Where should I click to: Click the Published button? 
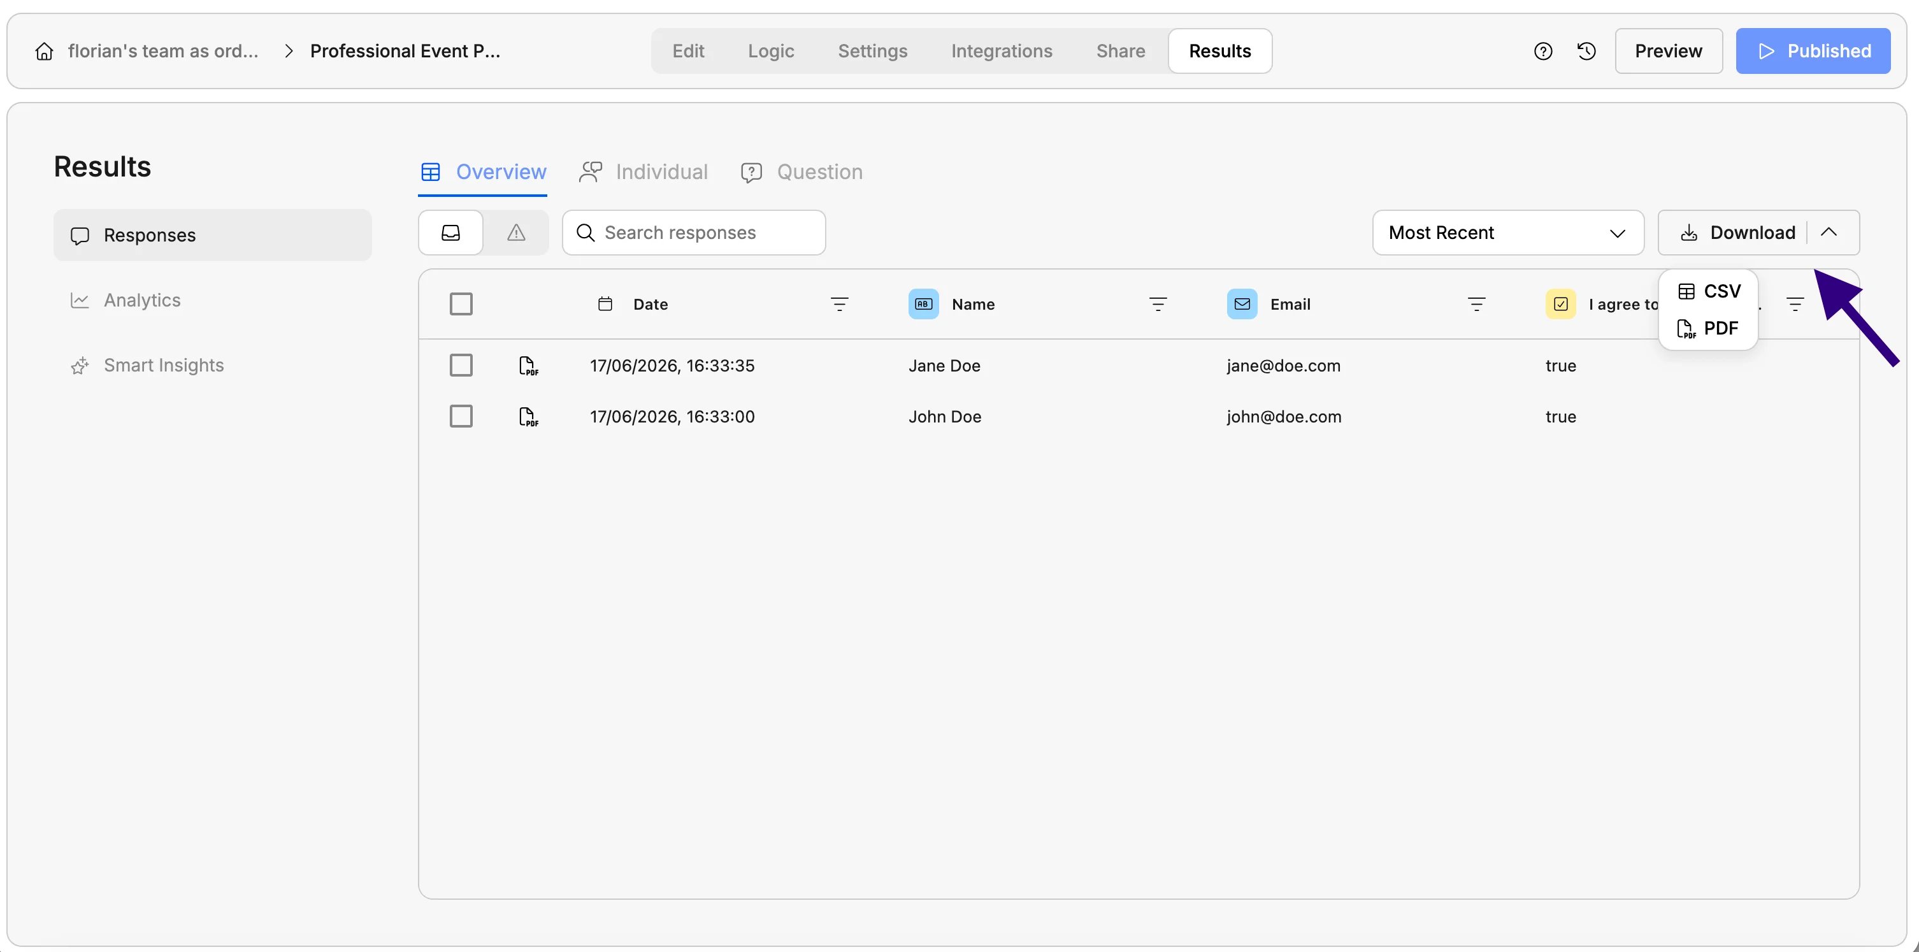(1813, 50)
